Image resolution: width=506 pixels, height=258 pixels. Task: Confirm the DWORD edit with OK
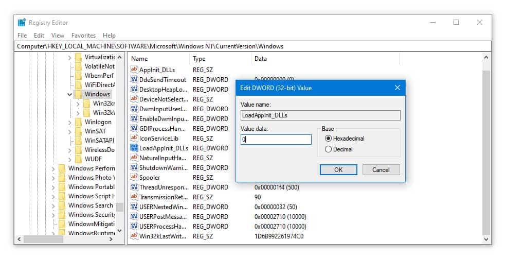338,170
